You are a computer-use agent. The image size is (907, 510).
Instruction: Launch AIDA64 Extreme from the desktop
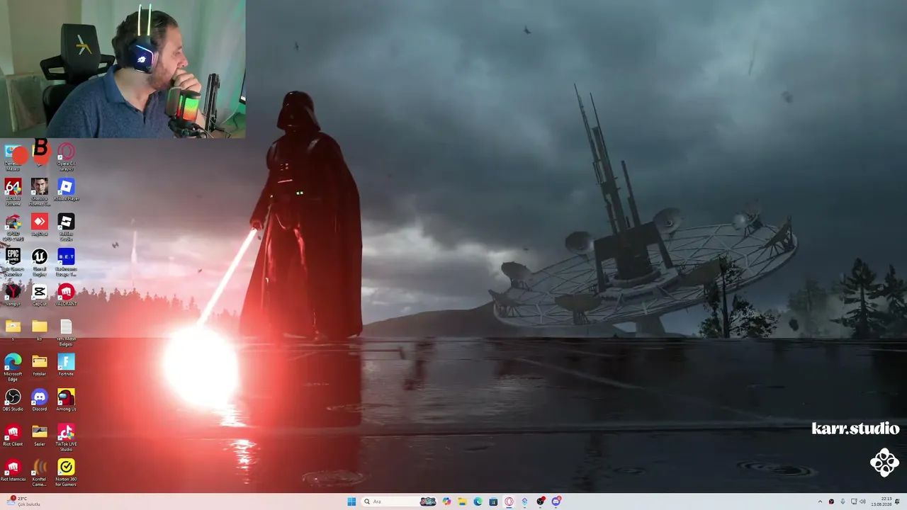pos(13,191)
